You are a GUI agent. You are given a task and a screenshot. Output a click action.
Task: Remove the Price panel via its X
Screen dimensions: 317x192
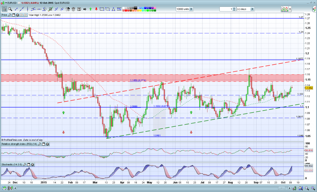click(x=18, y=15)
